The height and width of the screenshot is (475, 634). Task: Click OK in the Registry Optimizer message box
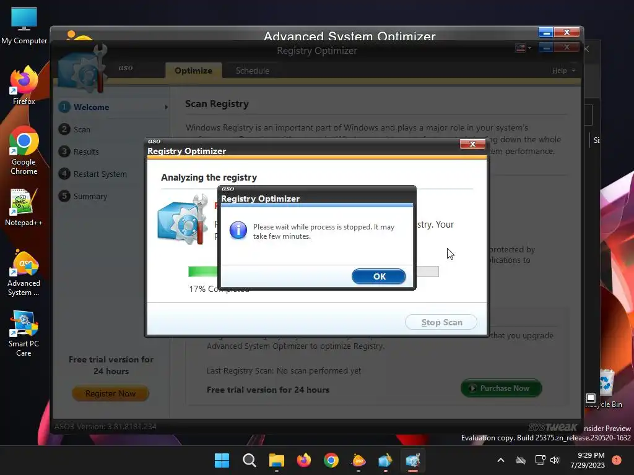[x=378, y=276]
